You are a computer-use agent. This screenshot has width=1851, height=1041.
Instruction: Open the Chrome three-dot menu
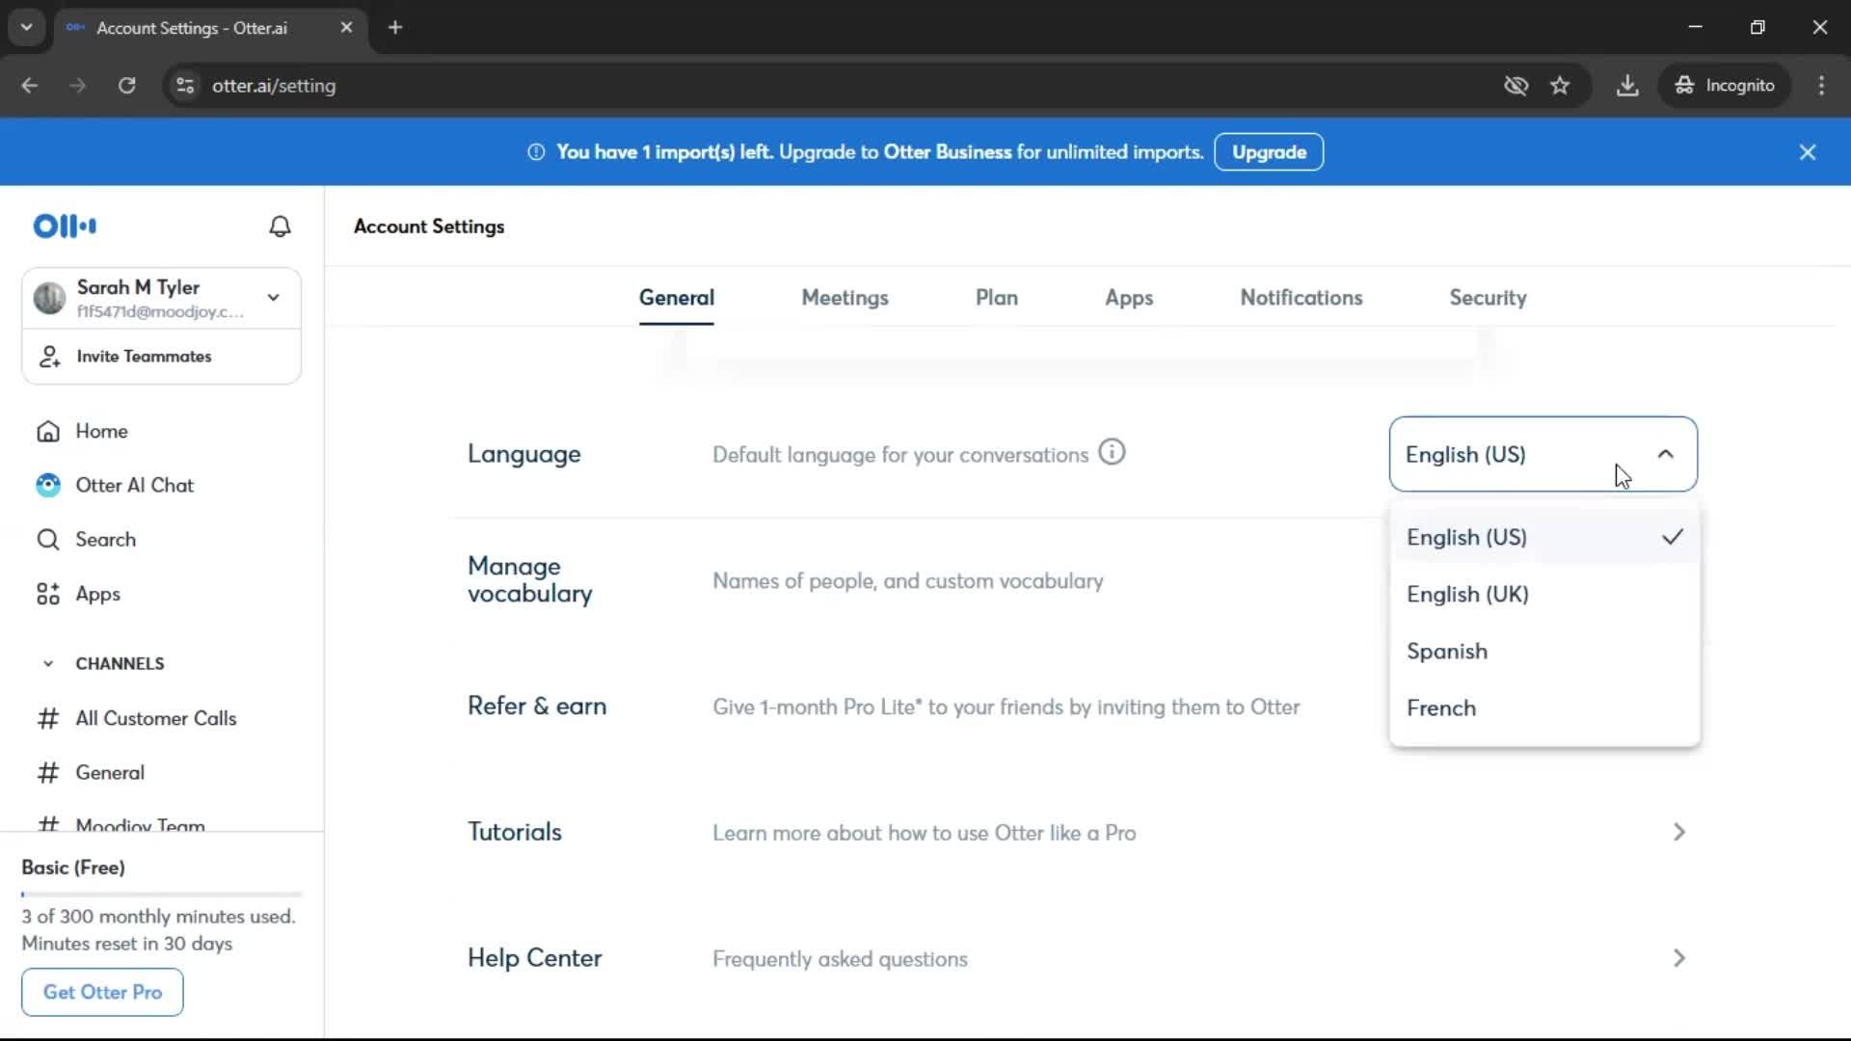1821,86
